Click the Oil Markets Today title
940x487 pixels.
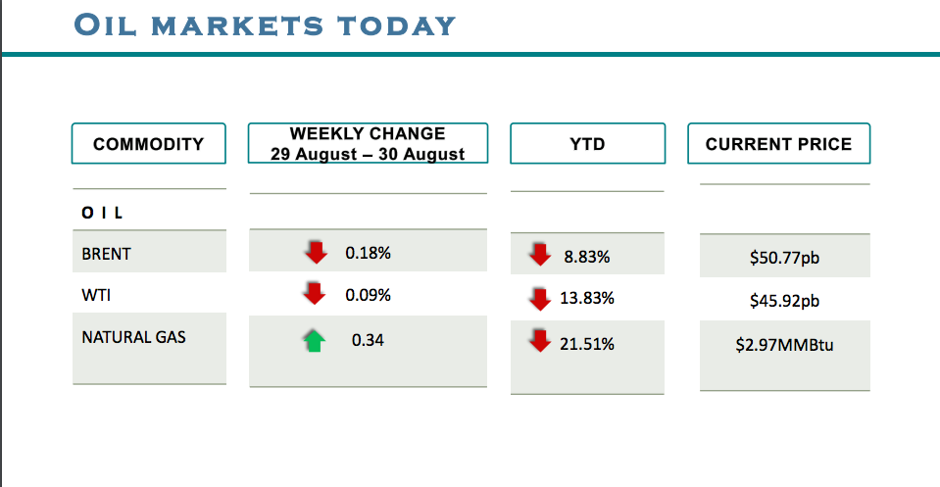click(x=266, y=24)
